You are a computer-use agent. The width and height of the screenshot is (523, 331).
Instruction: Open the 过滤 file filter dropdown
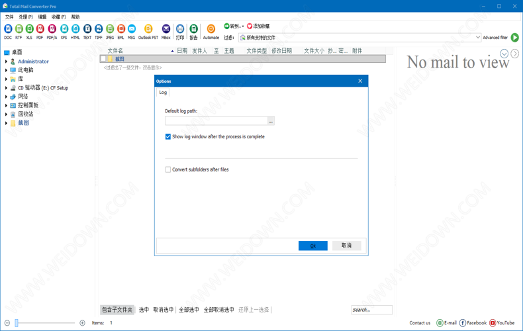pyautogui.click(x=477, y=37)
